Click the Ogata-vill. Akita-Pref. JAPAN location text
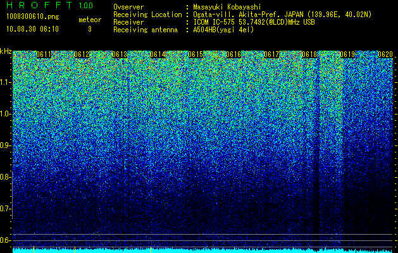The height and width of the screenshot is (253, 398). pos(283,15)
